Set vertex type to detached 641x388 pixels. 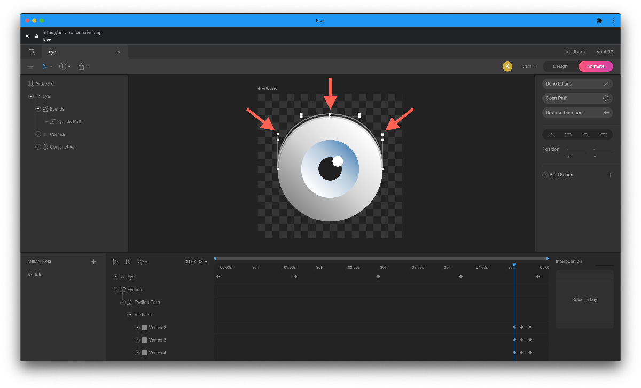586,135
